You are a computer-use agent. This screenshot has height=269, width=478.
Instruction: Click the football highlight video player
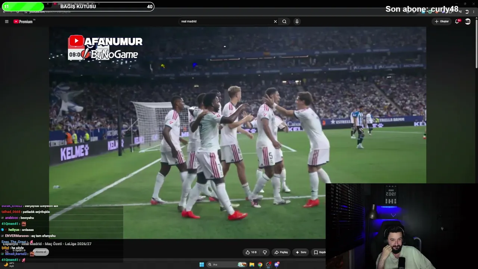(x=238, y=133)
